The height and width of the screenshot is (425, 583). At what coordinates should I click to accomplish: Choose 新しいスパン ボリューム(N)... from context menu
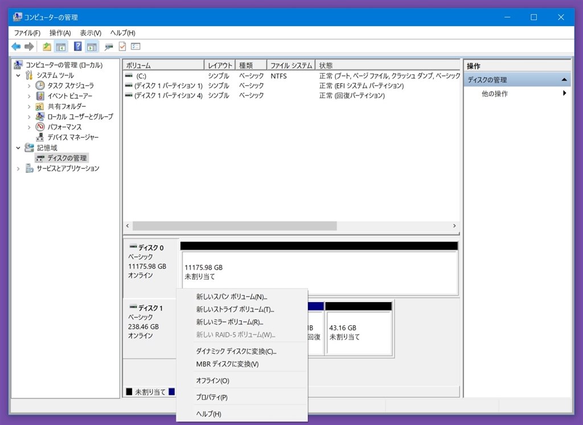coord(241,296)
